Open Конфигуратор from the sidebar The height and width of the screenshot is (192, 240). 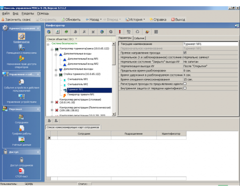22,38
